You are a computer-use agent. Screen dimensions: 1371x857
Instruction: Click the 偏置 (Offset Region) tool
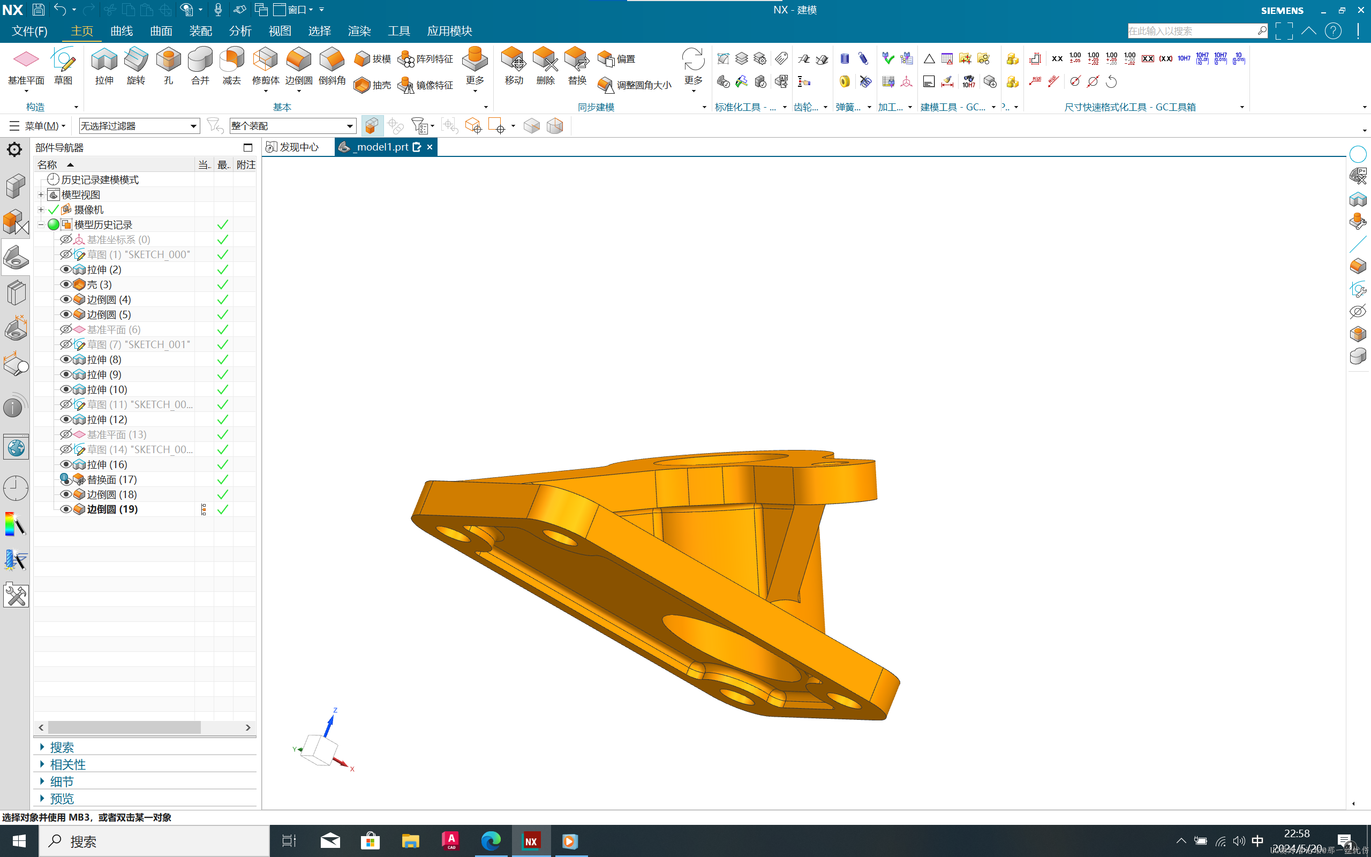617,59
